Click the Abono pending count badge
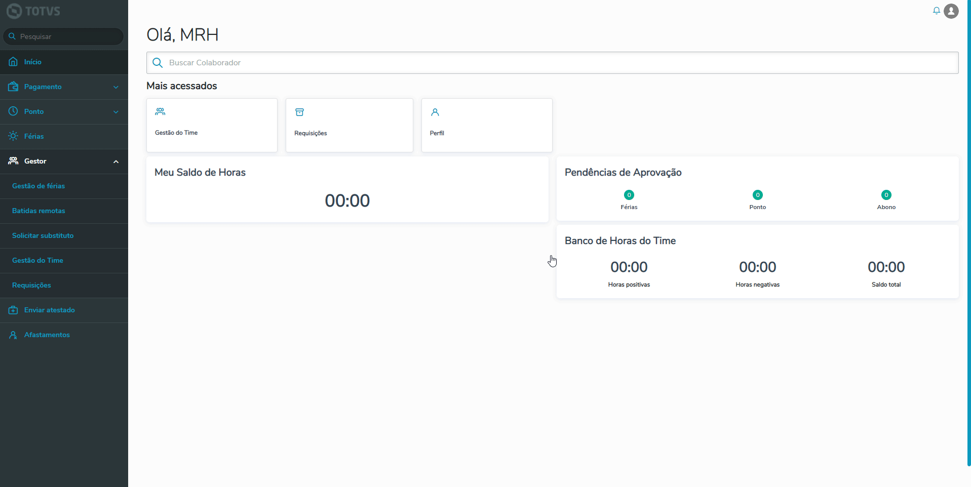 coord(886,195)
